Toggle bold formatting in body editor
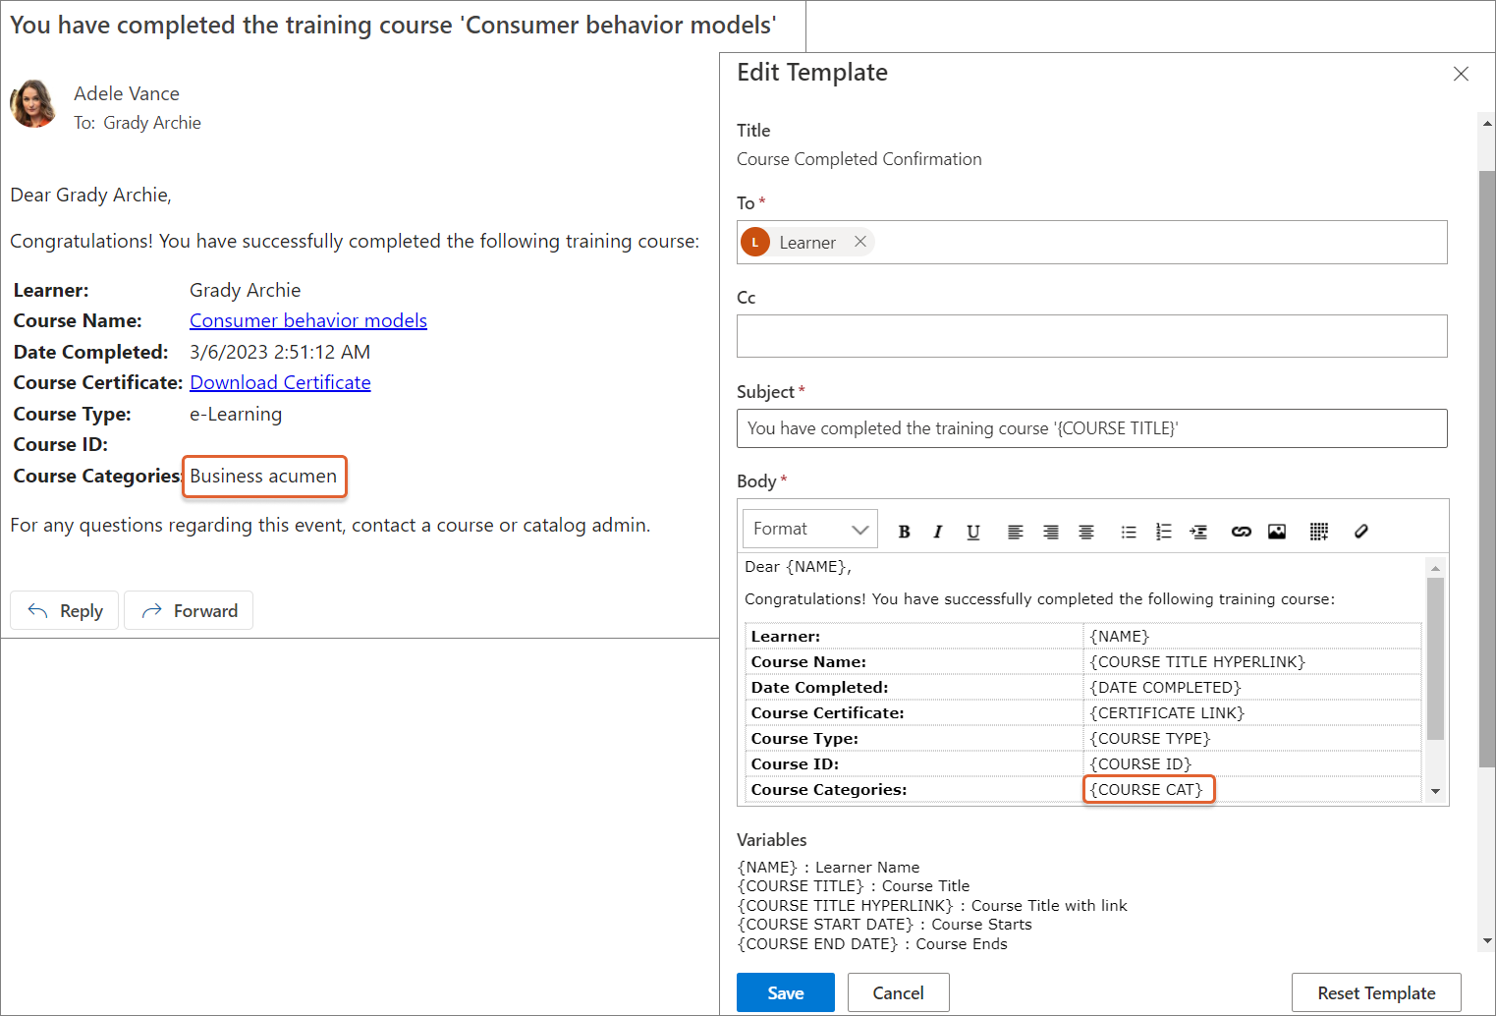 pyautogui.click(x=904, y=532)
